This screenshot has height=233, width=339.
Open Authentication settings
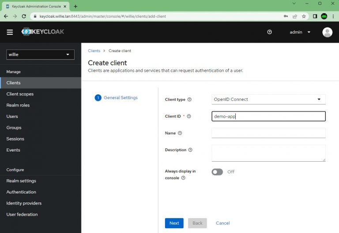41,192
